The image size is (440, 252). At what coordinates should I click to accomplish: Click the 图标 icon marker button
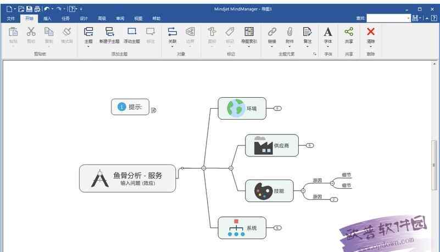pos(212,32)
